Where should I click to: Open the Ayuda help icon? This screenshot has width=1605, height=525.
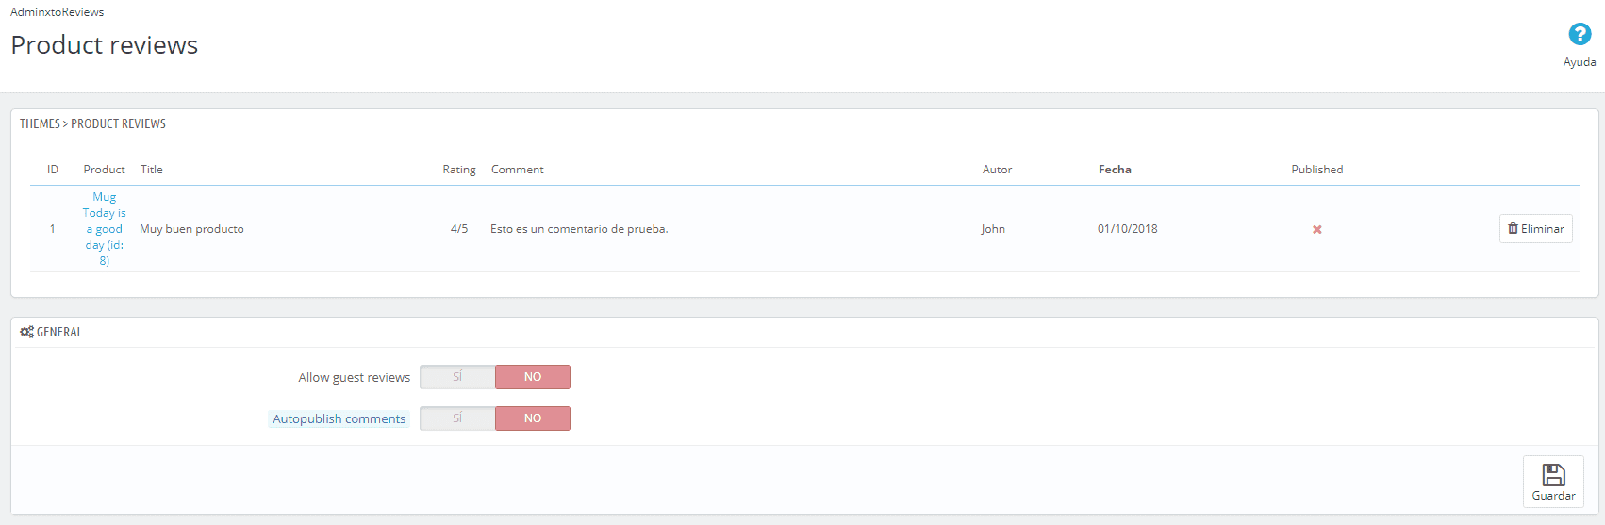tap(1580, 35)
